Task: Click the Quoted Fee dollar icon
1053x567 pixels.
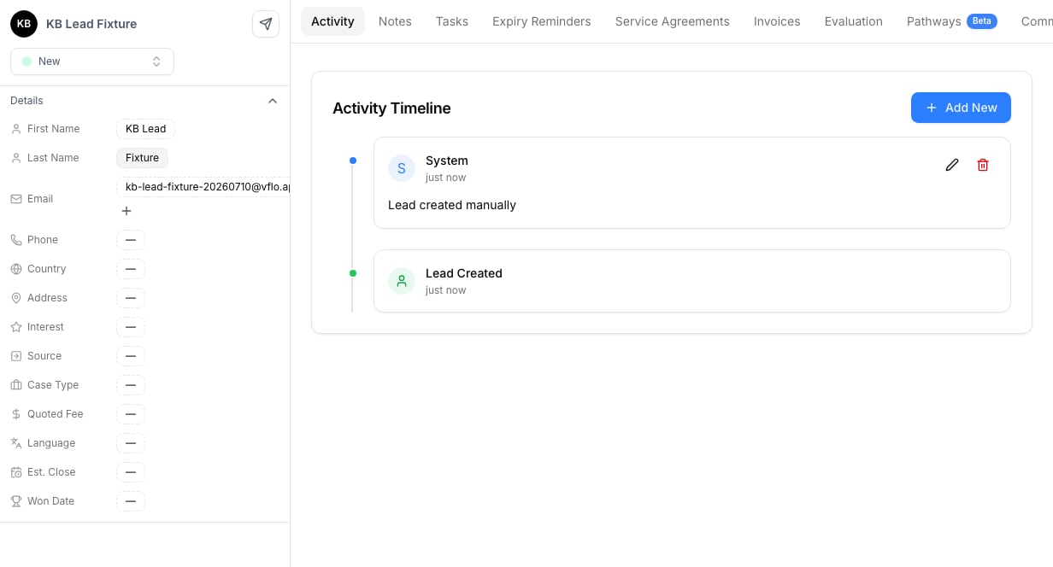Action: (16, 414)
